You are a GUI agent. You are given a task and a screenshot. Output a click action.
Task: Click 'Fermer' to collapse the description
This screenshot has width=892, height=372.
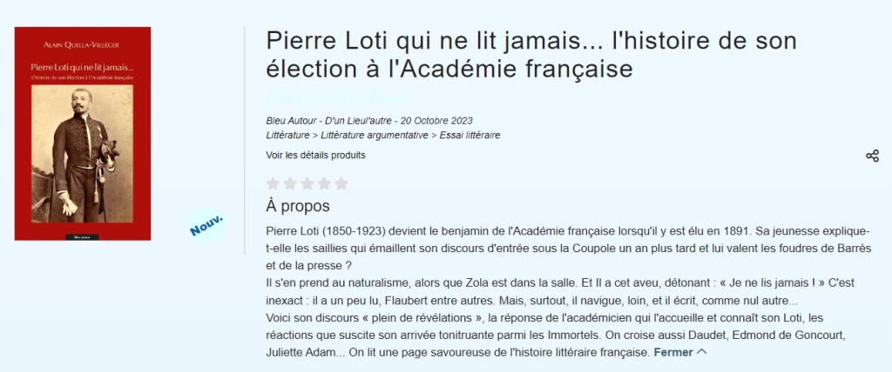tap(672, 352)
